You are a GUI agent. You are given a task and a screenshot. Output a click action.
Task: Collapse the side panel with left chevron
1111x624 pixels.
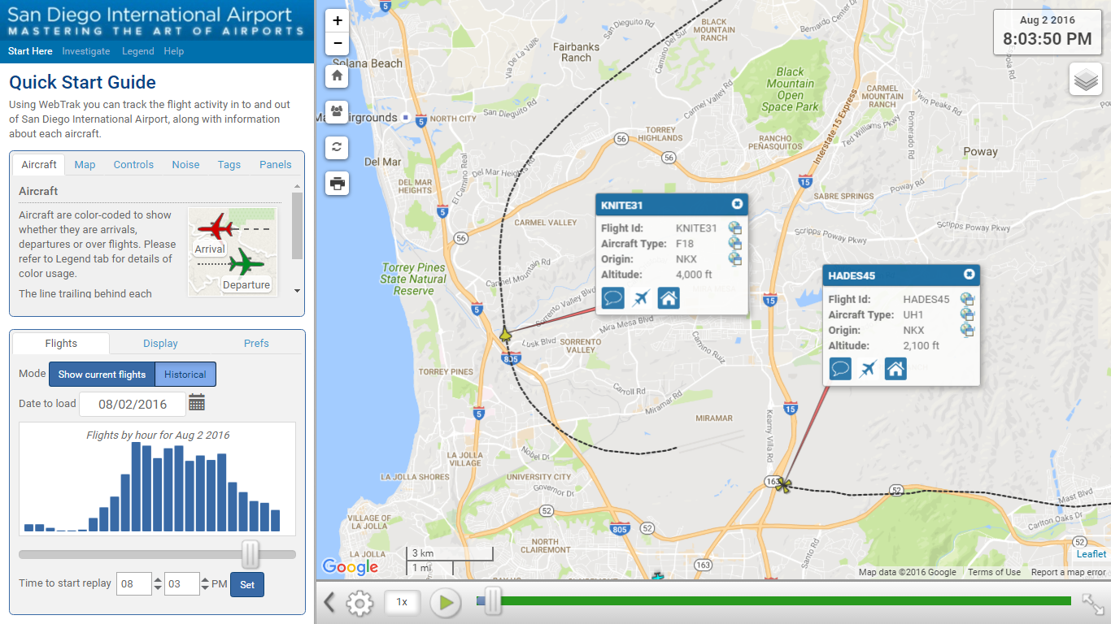tap(329, 603)
